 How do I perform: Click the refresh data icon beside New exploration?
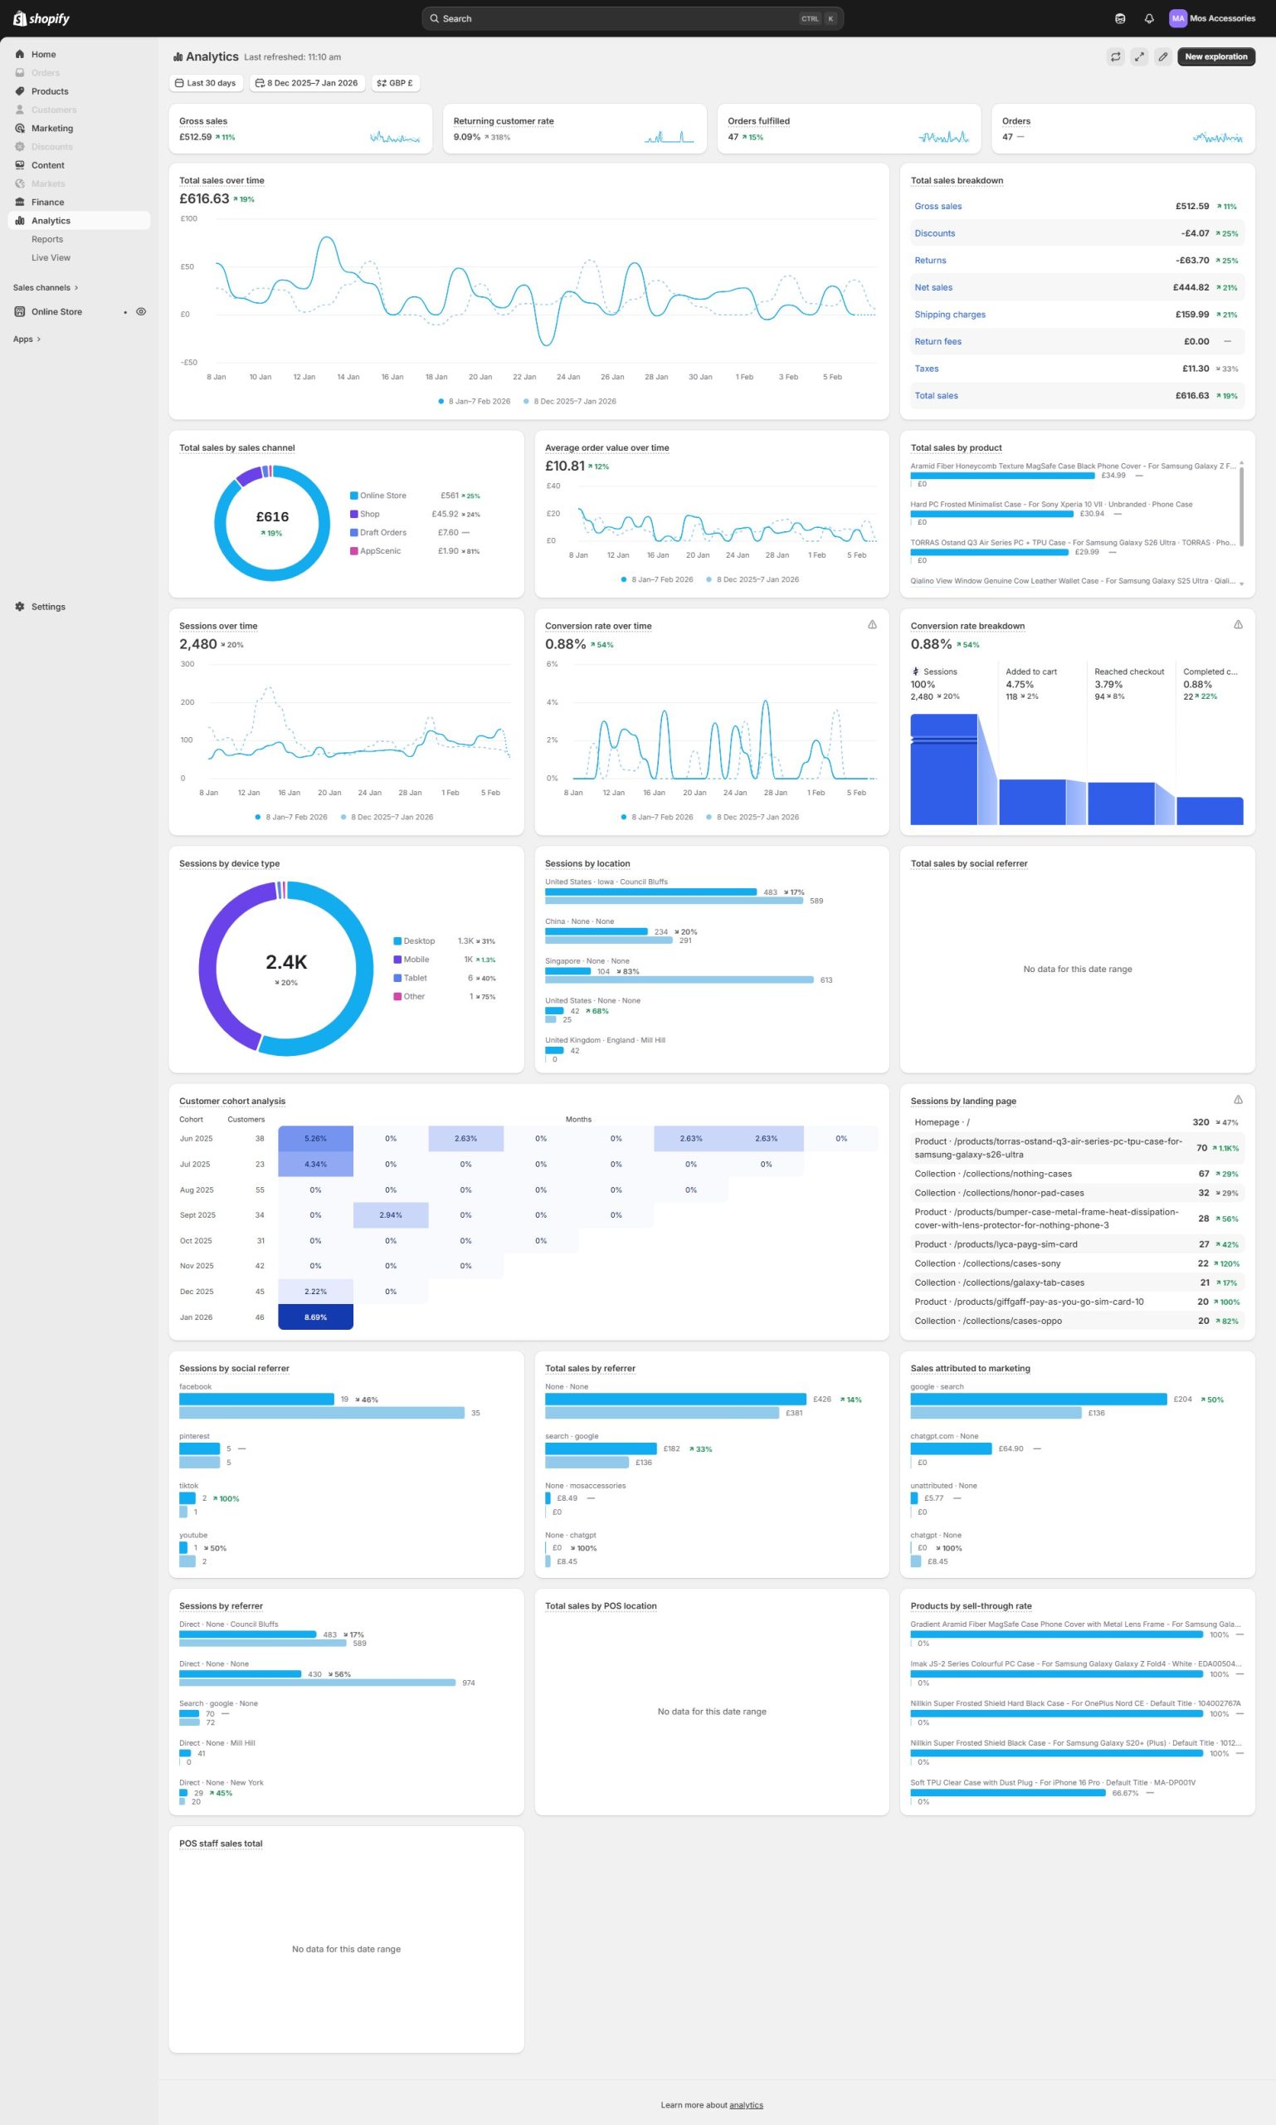(1115, 56)
